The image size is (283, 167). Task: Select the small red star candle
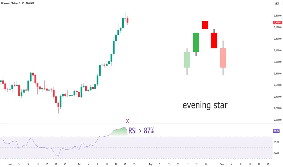pyautogui.click(x=205, y=25)
